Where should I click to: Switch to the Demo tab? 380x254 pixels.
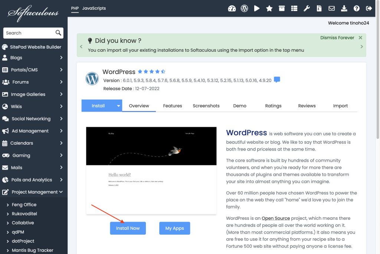240,106
